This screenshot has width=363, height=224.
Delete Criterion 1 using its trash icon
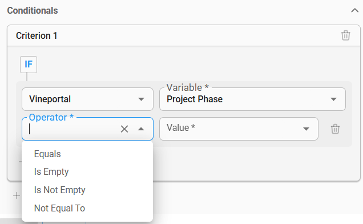click(x=346, y=35)
